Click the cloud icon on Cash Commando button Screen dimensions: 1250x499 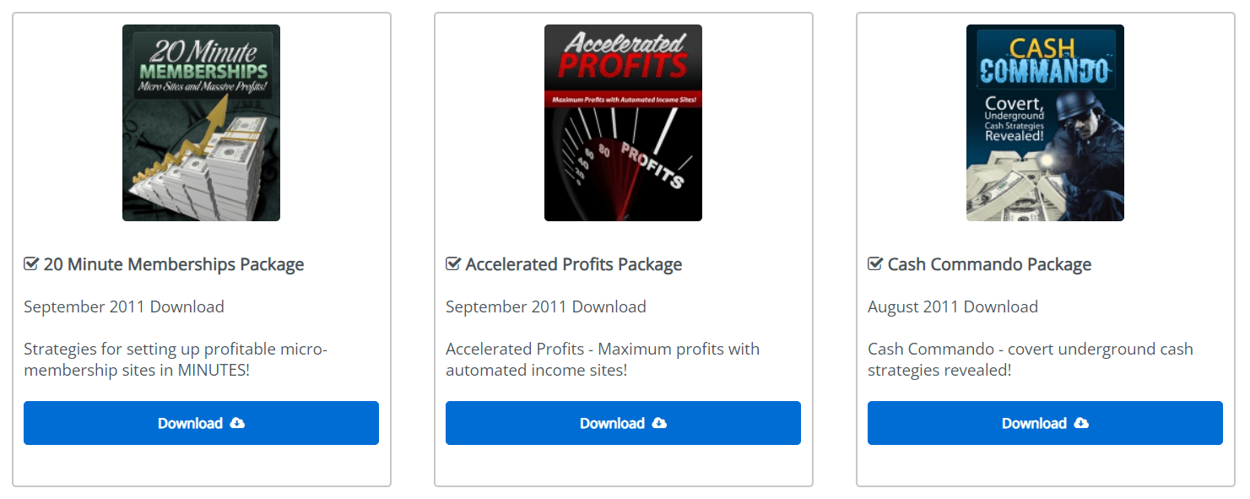pyautogui.click(x=1082, y=423)
